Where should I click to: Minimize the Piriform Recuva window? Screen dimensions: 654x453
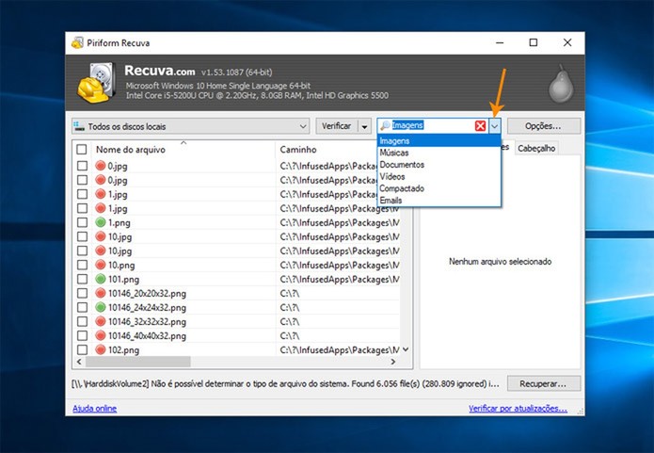point(500,42)
